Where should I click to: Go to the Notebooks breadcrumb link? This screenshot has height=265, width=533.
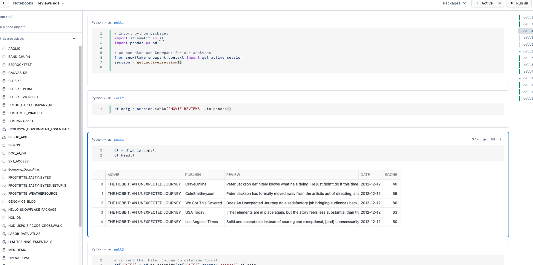click(23, 3)
